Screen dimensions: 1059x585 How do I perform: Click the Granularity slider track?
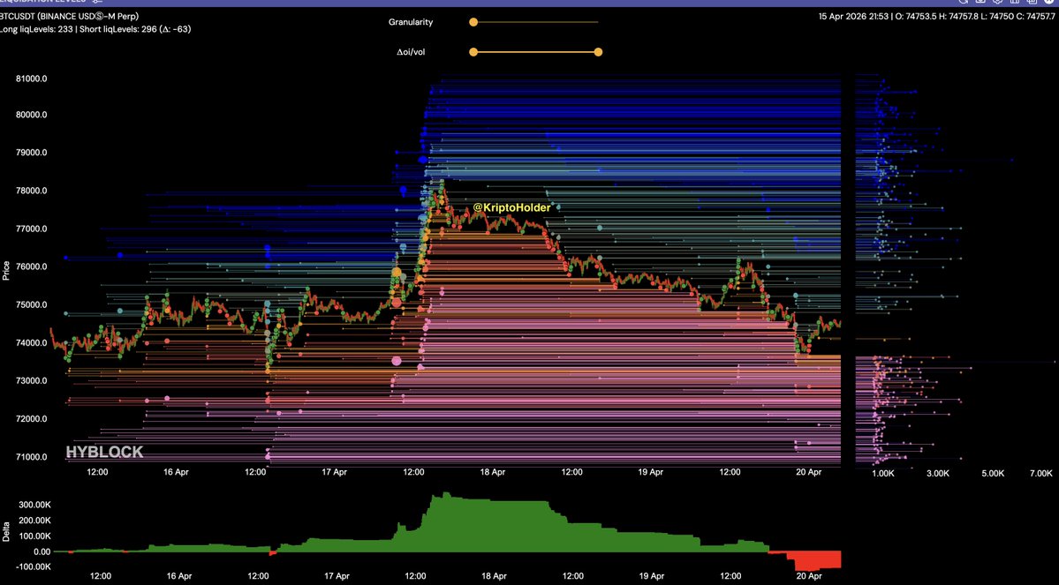click(535, 22)
